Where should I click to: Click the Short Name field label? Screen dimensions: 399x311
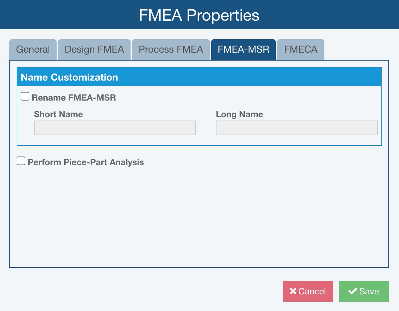pos(58,114)
